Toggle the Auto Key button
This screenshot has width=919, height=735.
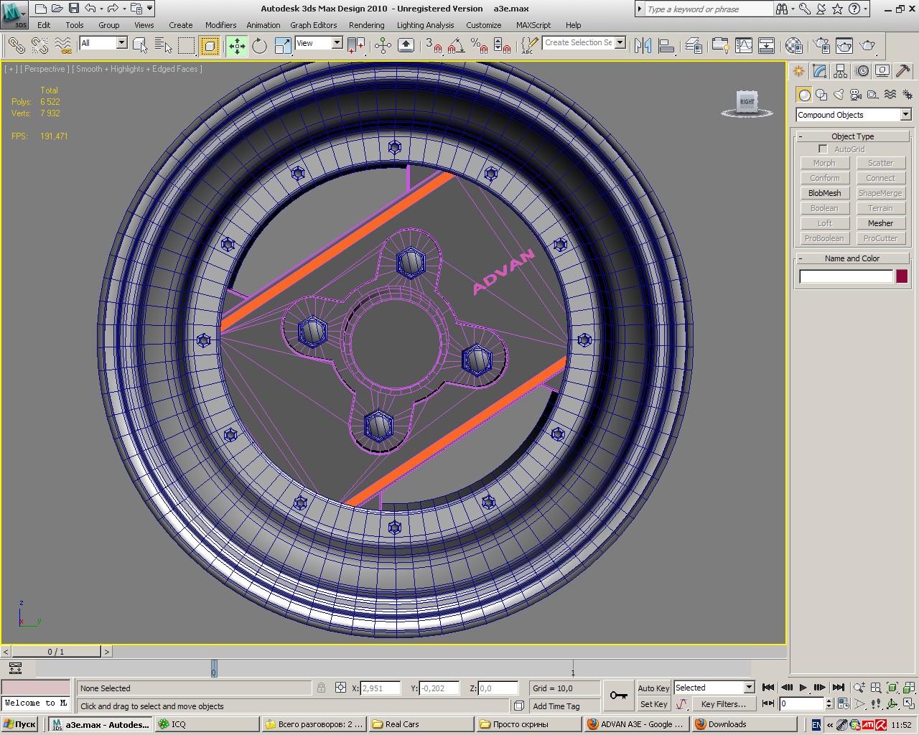(x=653, y=688)
